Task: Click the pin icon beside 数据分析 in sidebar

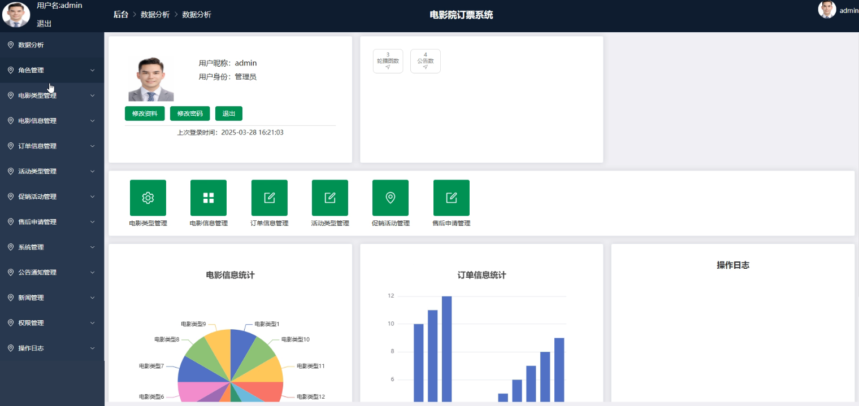Action: coord(11,45)
